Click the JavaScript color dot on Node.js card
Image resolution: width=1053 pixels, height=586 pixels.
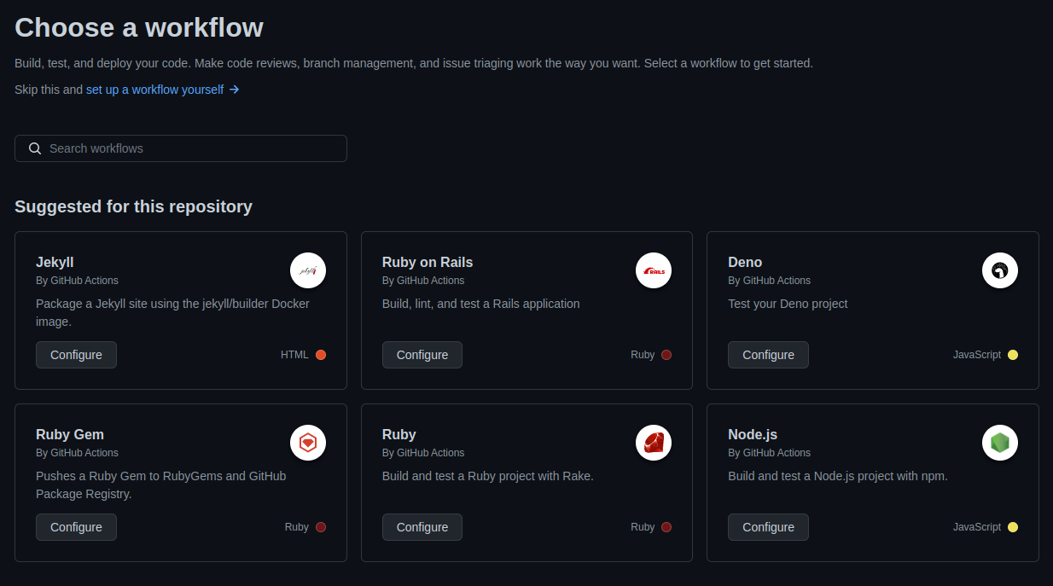pyautogui.click(x=1013, y=527)
